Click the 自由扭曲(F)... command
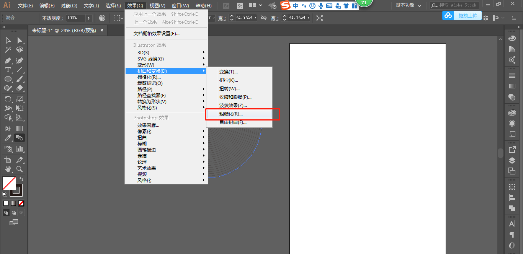The image size is (523, 254). 239,122
